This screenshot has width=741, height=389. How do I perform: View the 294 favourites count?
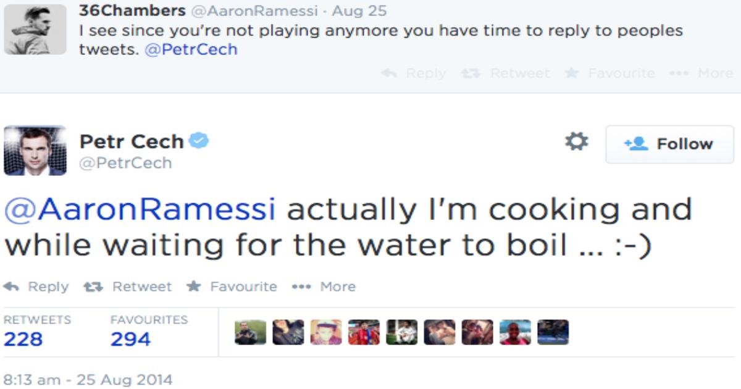click(130, 339)
